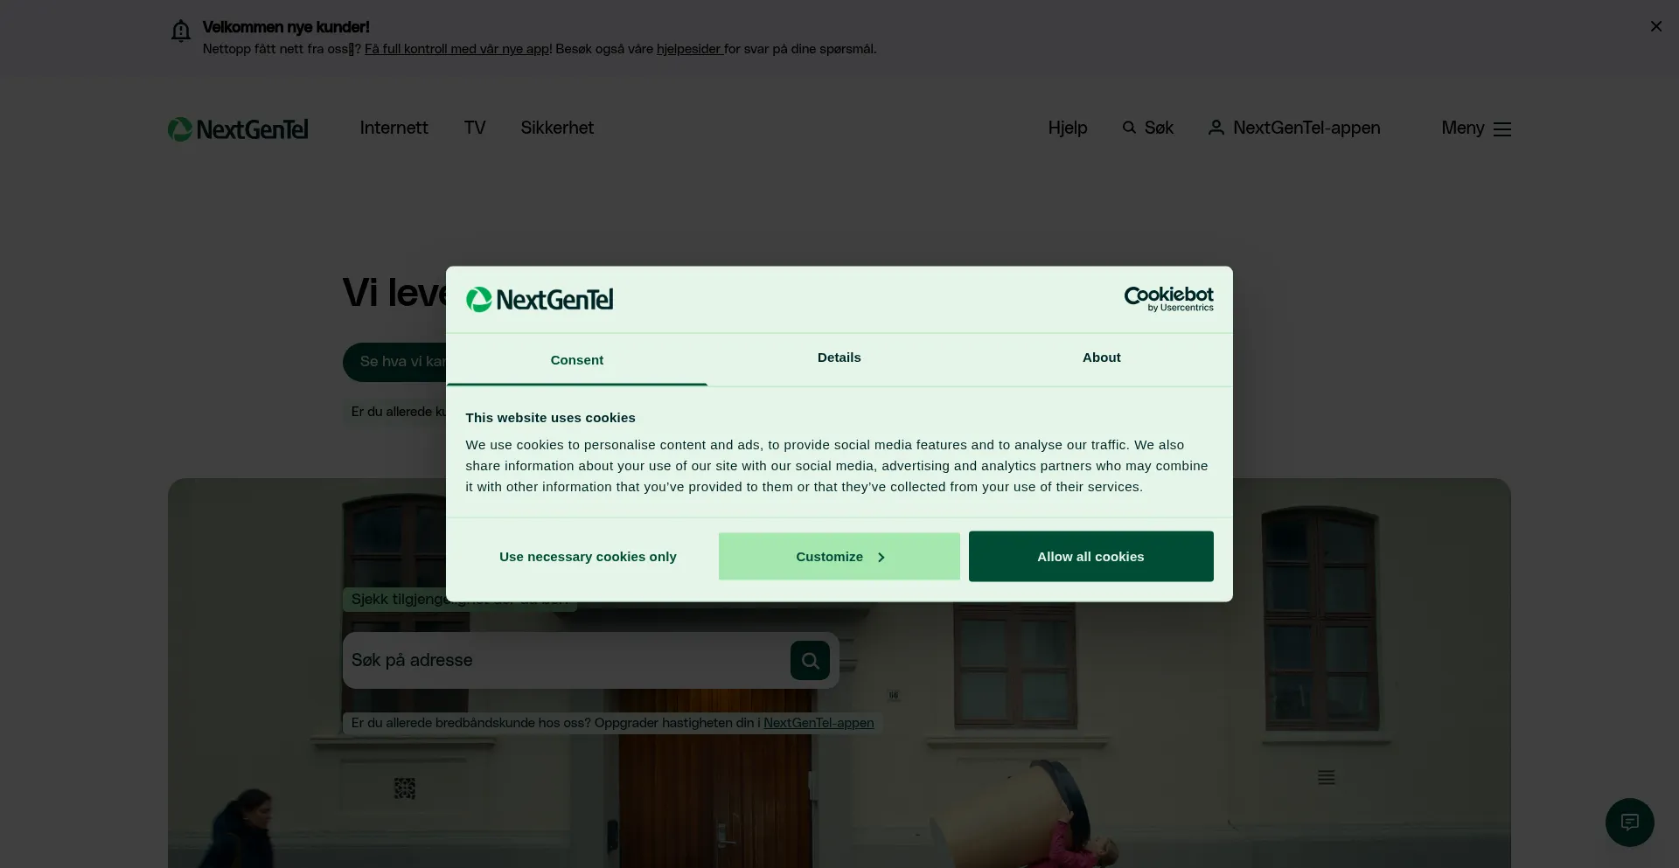This screenshot has width=1679, height=868.
Task: Click the NextGenTel-appen user icon
Action: pyautogui.click(x=1216, y=128)
